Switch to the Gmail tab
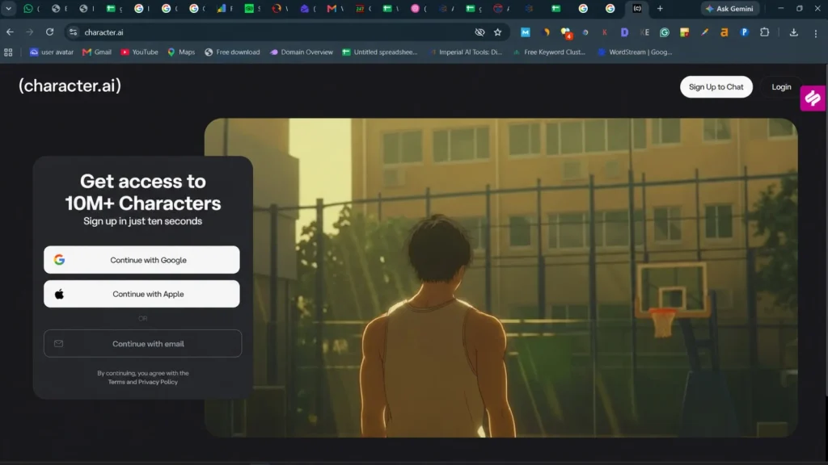This screenshot has width=828, height=465. point(332,8)
